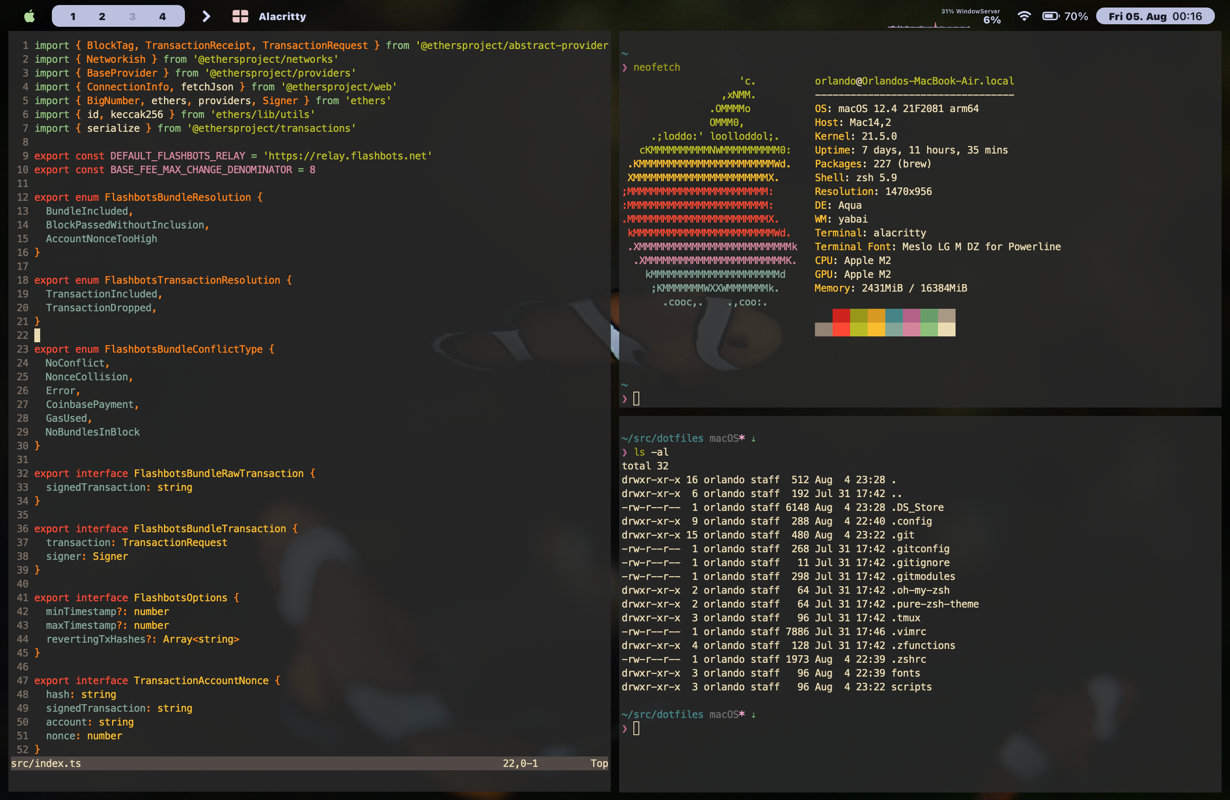
Task: Click the .vimrc file entry
Action: pyautogui.click(x=909, y=631)
